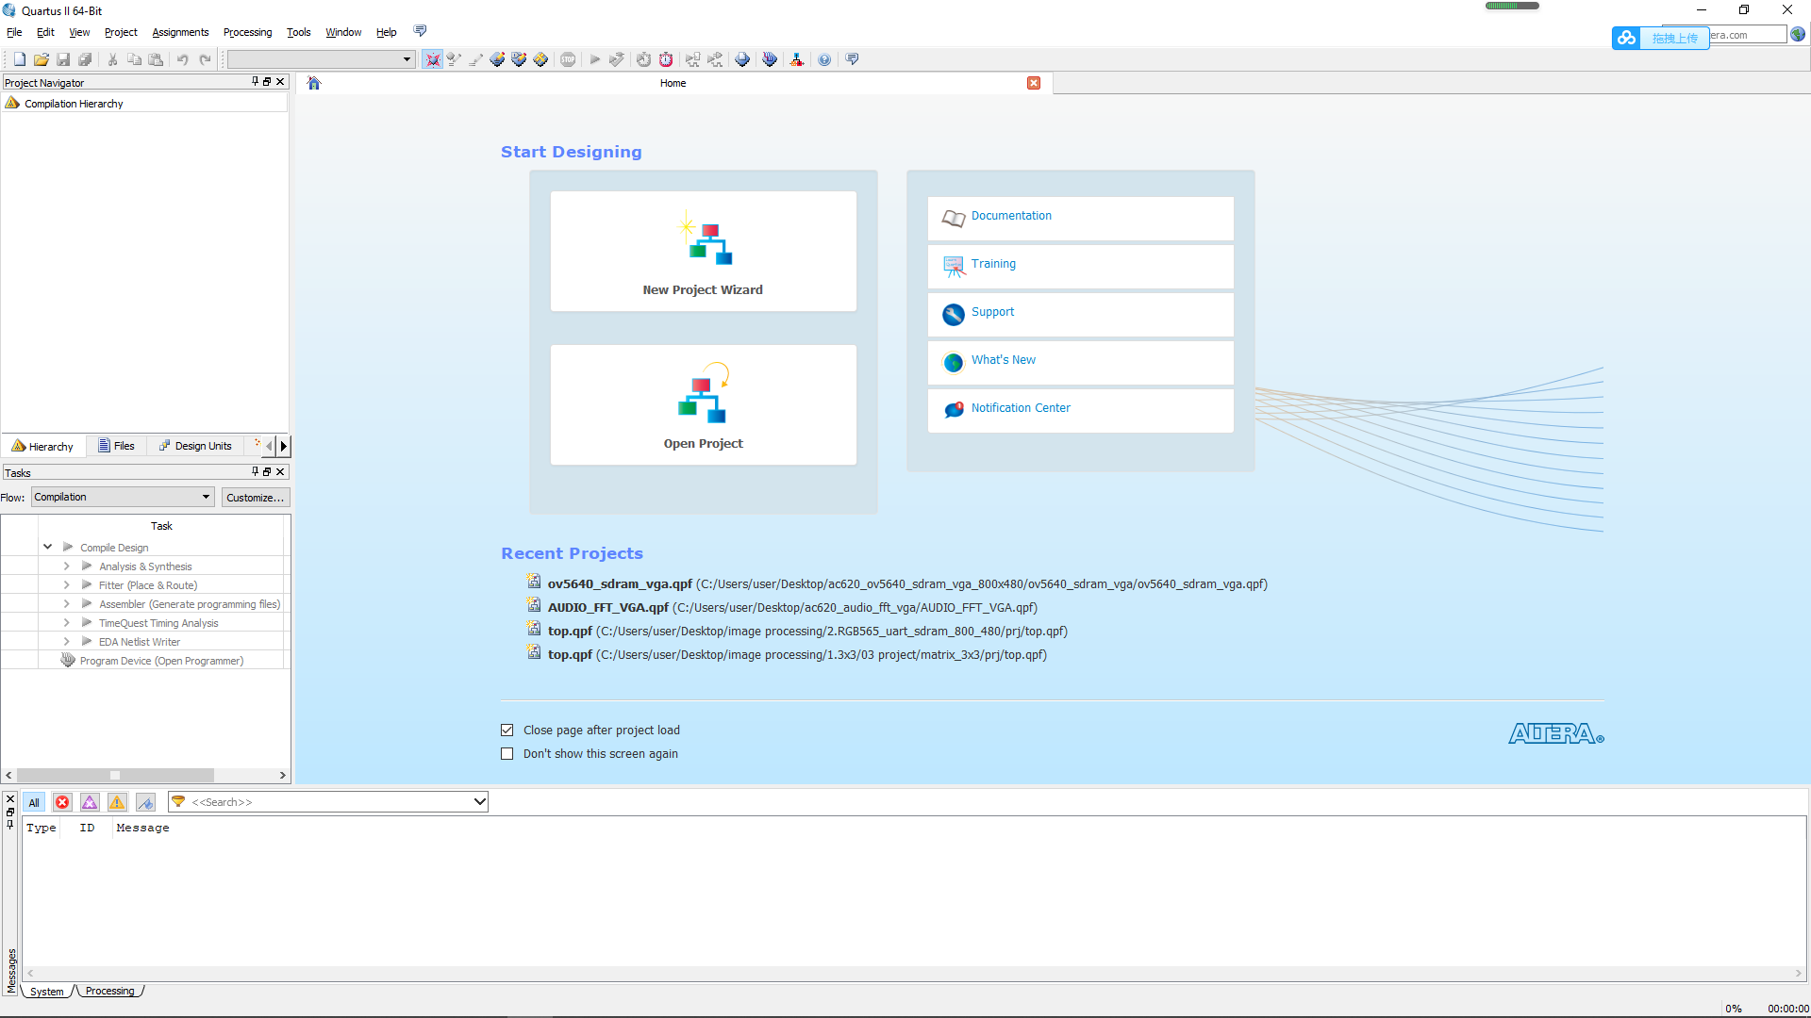Screen dimensions: 1811x1018
Task: Open recent project AUDIO_FFT_VGA.qpf
Action: 607,608
